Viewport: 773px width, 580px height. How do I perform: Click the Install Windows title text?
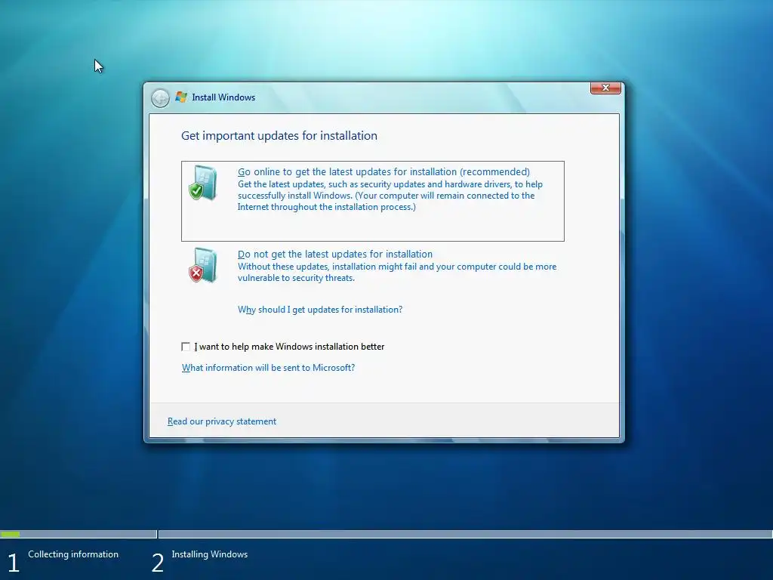point(223,97)
